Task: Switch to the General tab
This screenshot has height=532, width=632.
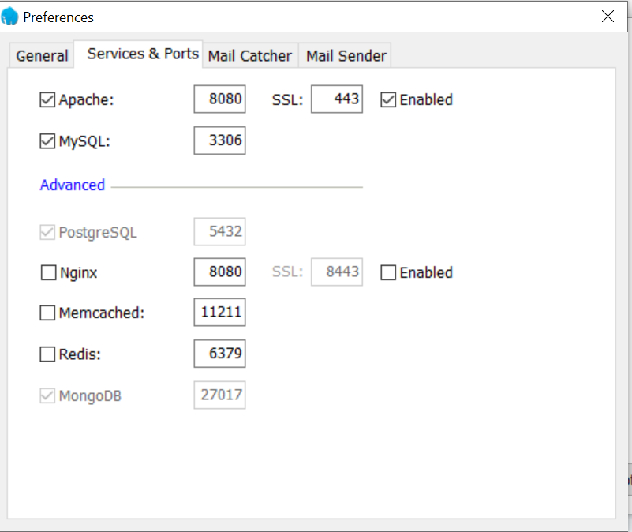Action: click(x=42, y=56)
